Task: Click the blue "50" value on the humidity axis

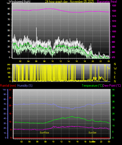Action: [x=5, y=114]
